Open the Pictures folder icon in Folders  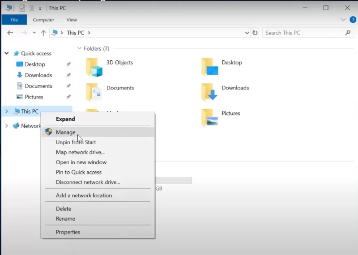(x=209, y=117)
